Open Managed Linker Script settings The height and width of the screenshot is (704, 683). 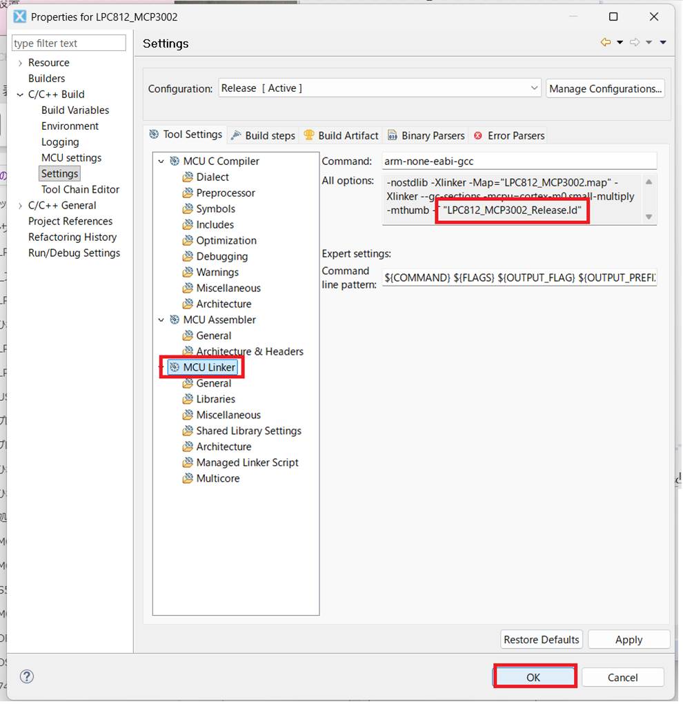247,462
